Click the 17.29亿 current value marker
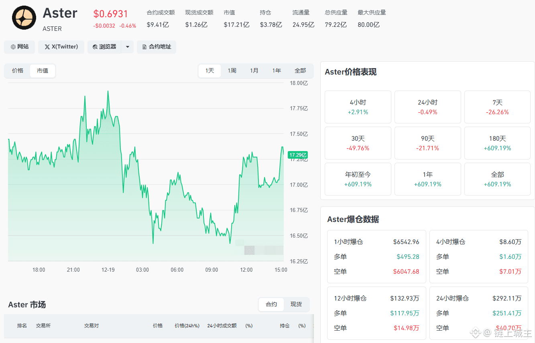 (298, 155)
